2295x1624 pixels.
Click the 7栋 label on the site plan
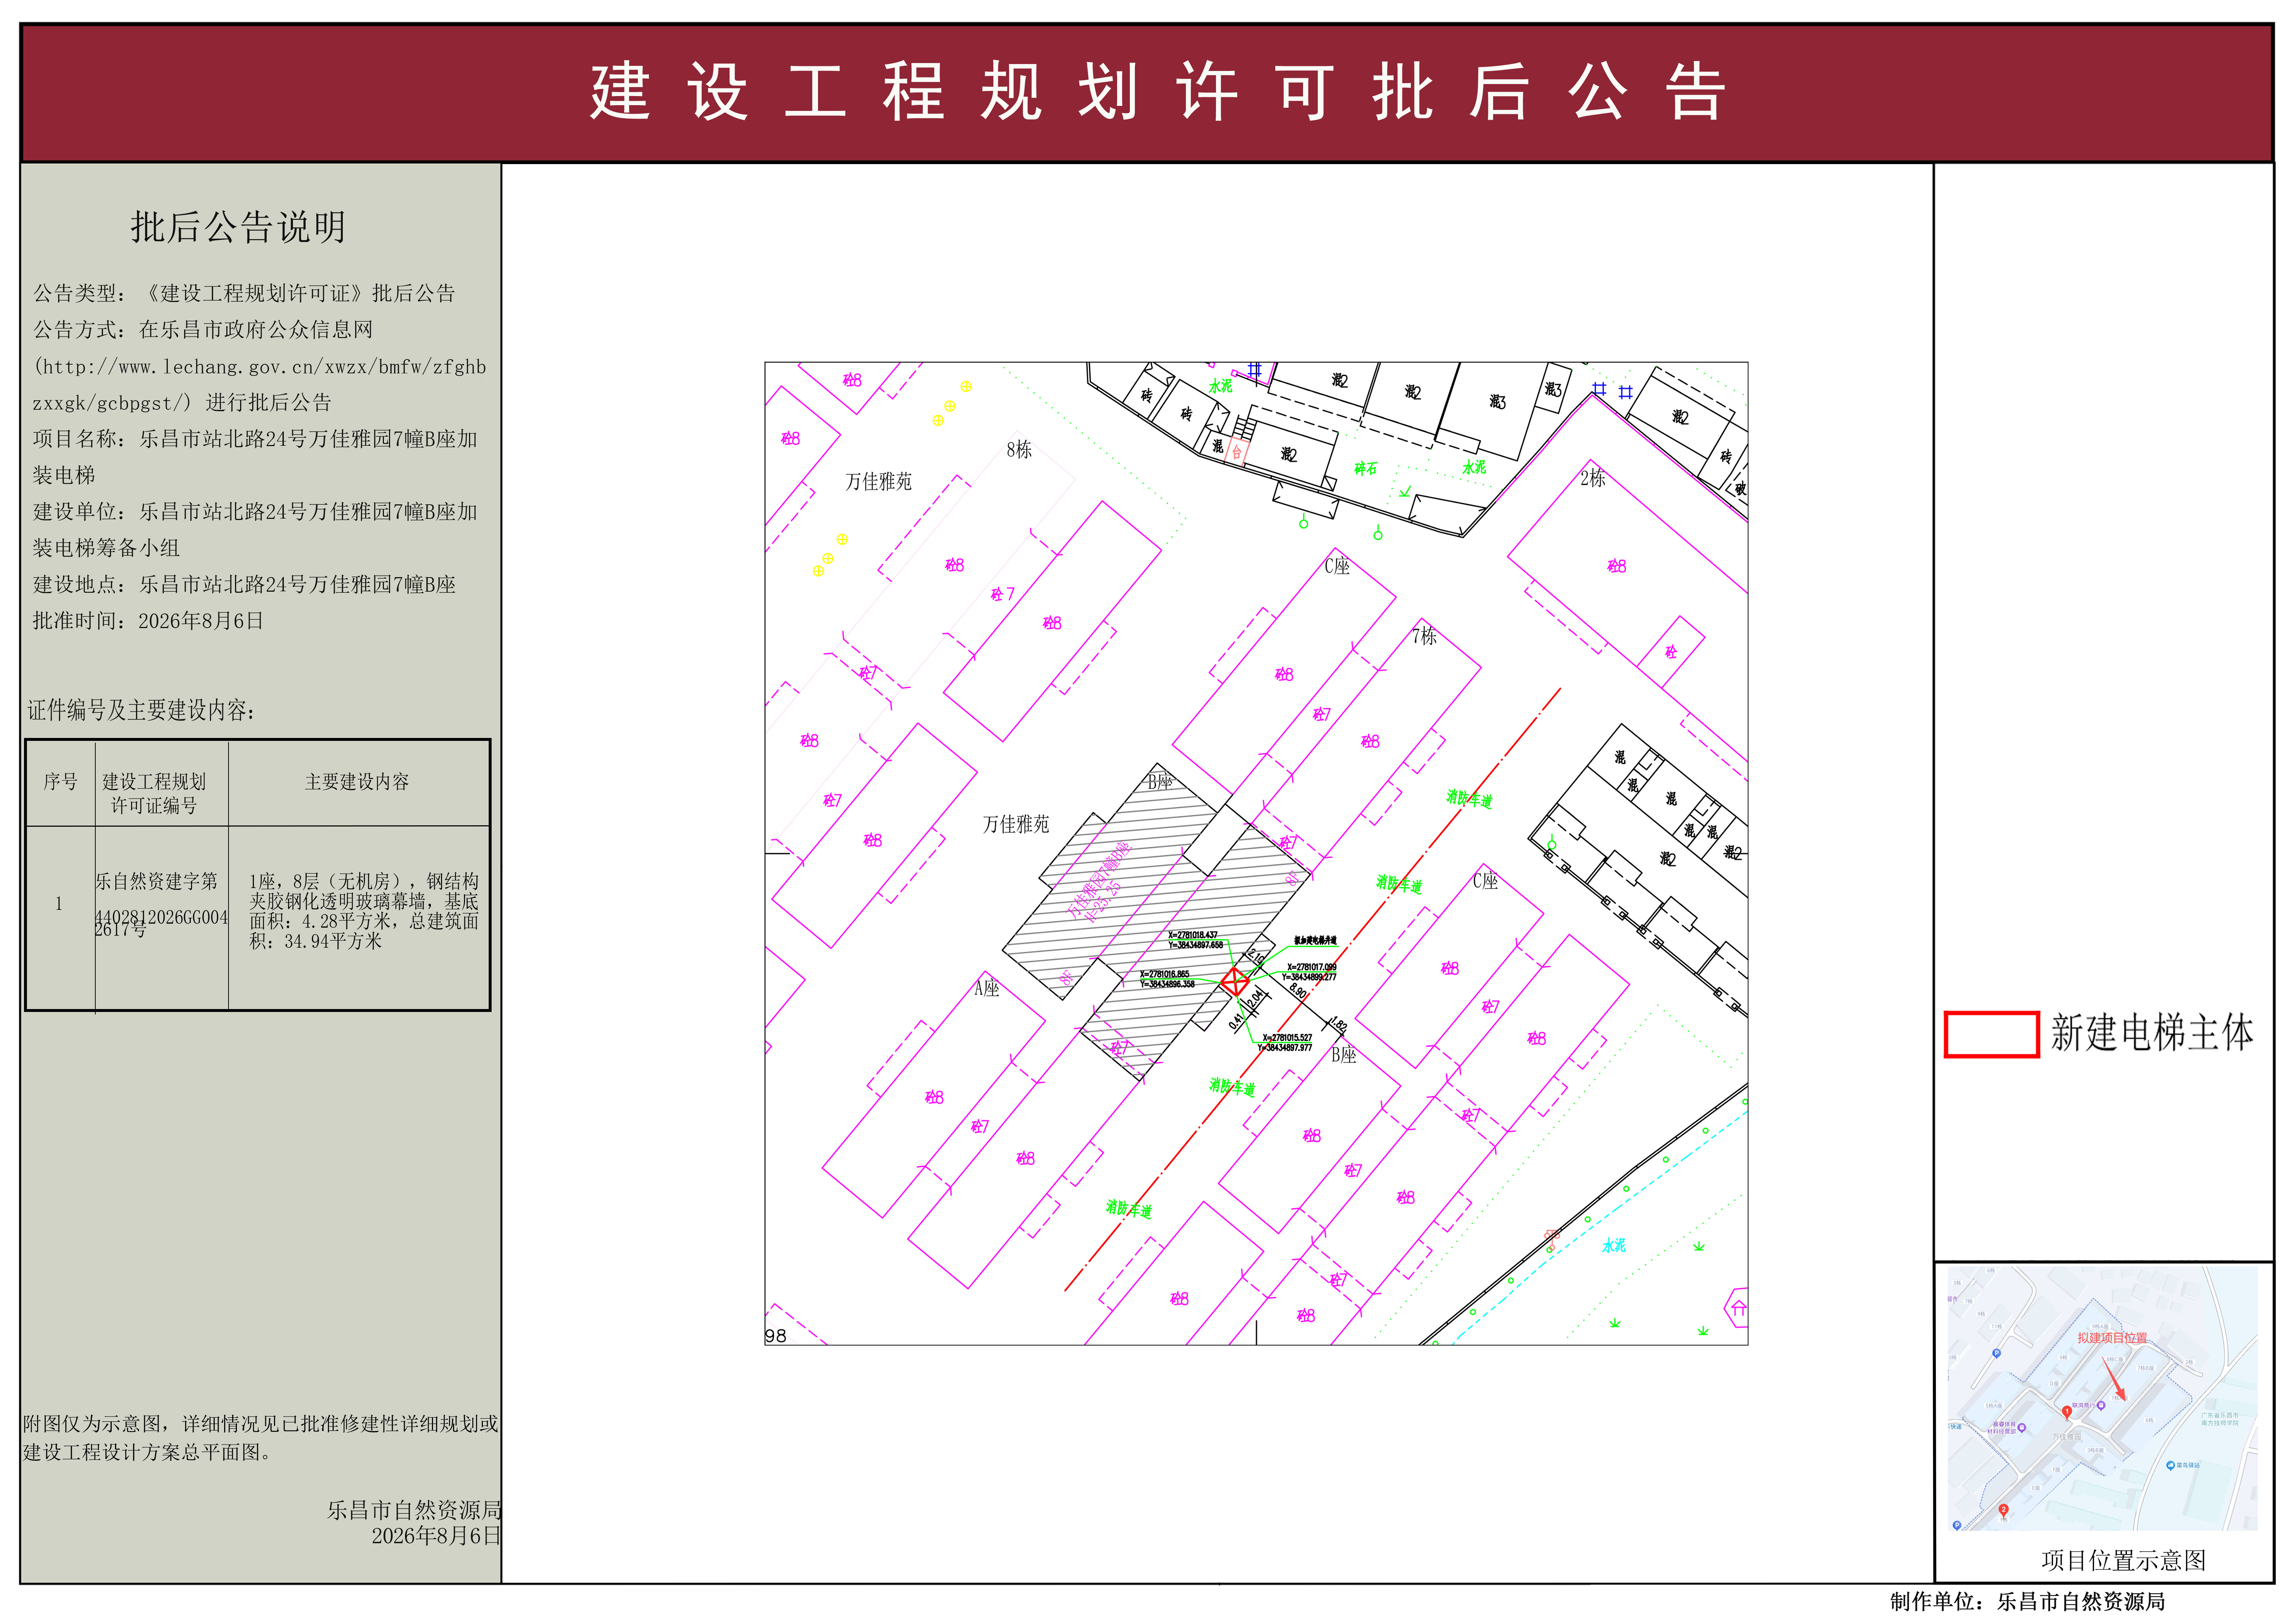click(1424, 636)
